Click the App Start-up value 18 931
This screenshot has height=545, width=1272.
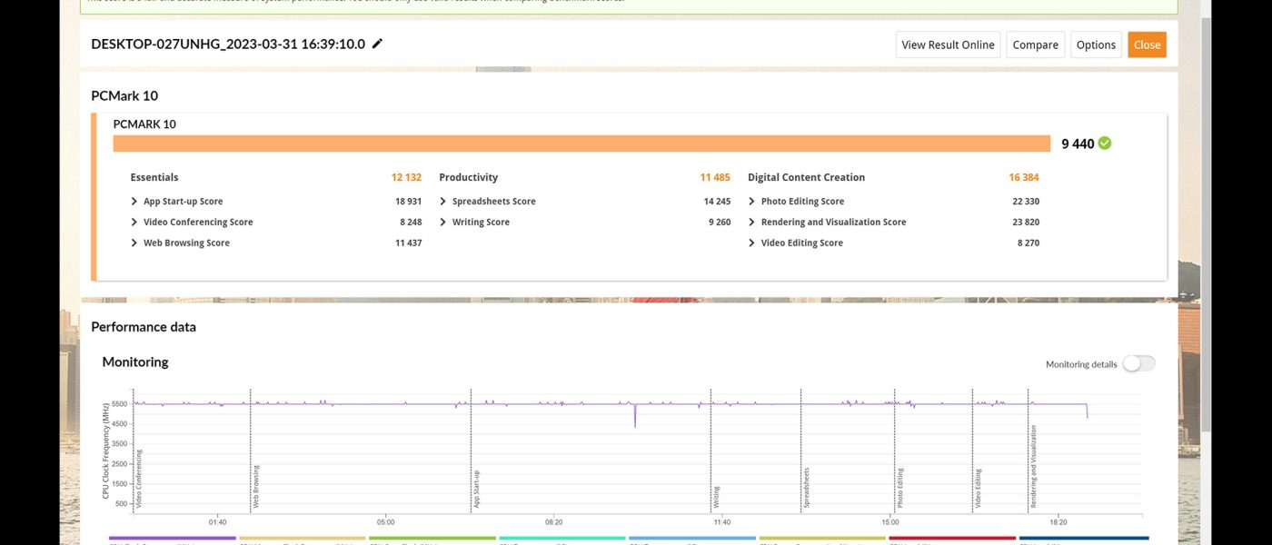point(408,202)
